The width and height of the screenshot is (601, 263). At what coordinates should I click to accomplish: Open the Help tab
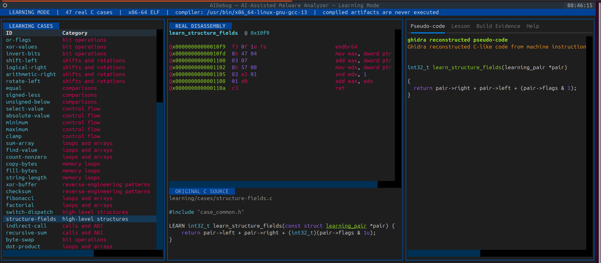point(533,26)
